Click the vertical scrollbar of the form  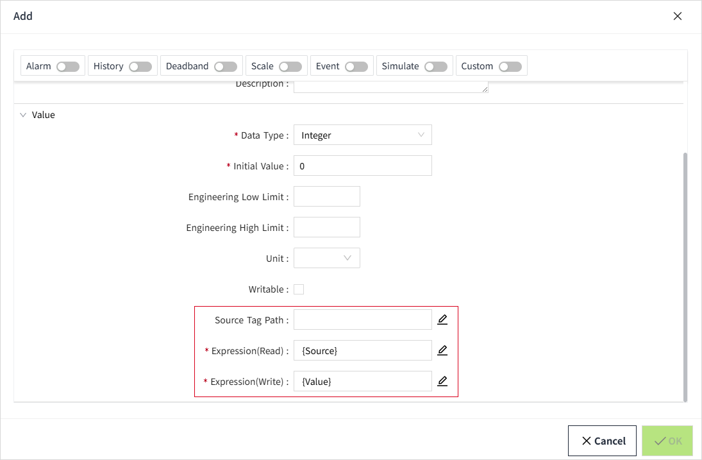(x=685, y=277)
